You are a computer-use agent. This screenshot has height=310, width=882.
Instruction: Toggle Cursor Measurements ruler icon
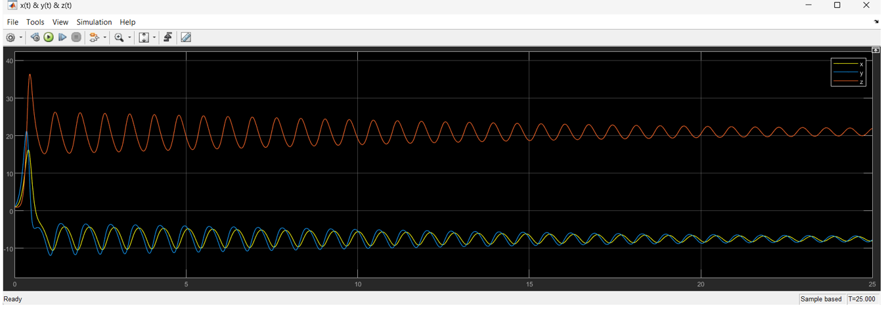(x=186, y=37)
